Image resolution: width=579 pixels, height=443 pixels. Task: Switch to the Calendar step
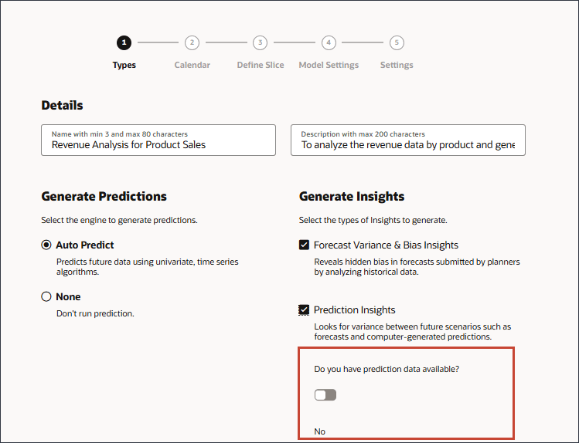[192, 65]
